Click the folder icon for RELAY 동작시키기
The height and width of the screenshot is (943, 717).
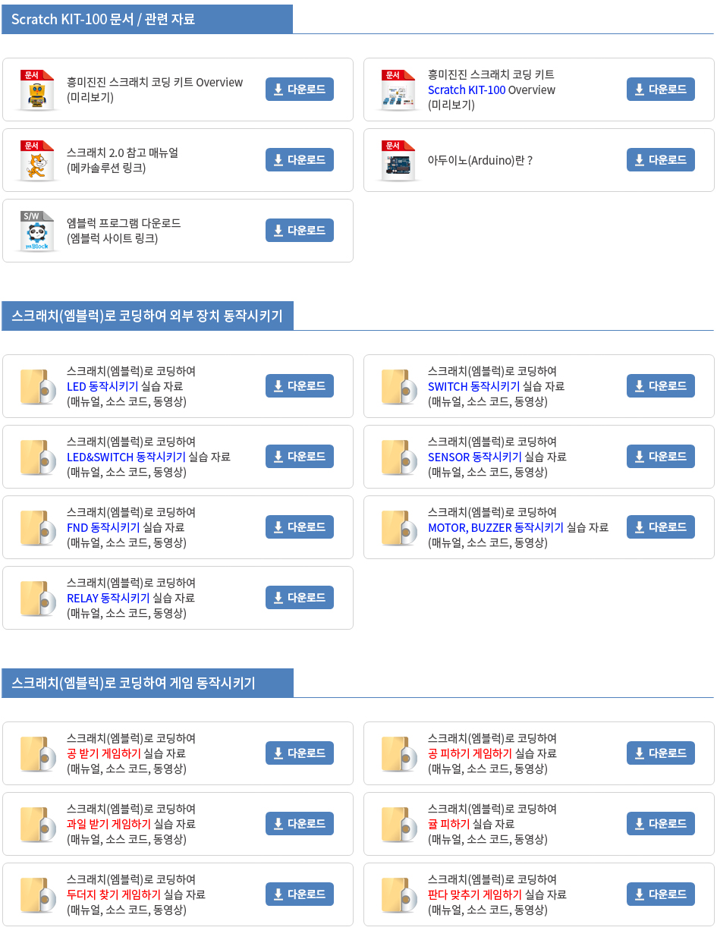(x=38, y=598)
